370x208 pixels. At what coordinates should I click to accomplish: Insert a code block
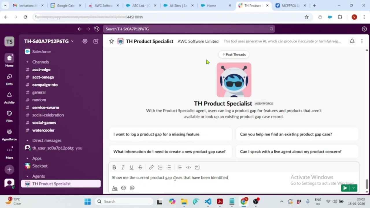click(x=197, y=167)
